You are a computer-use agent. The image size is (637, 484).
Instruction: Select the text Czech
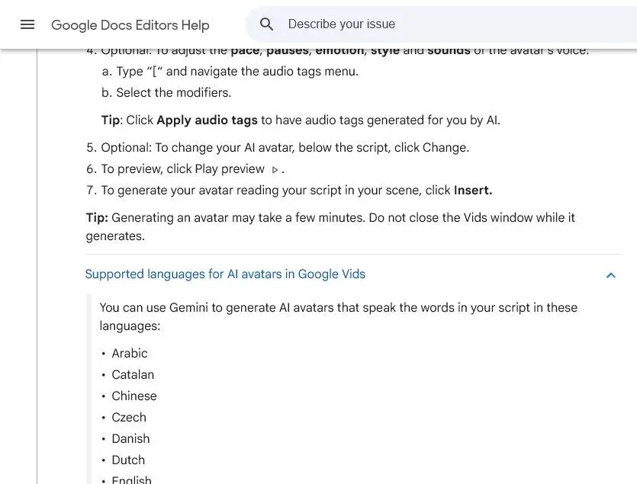pyautogui.click(x=129, y=418)
